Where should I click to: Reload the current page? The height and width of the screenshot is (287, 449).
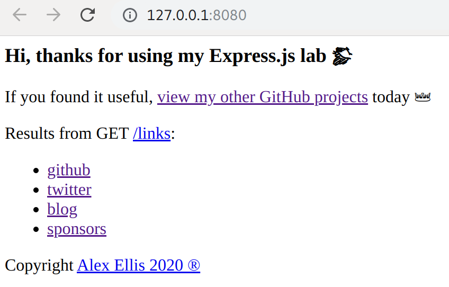pyautogui.click(x=87, y=15)
